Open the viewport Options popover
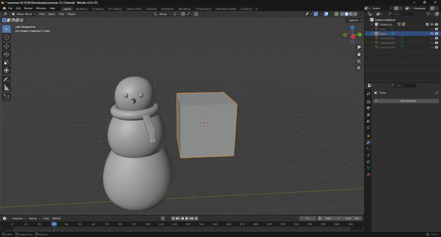The height and width of the screenshot is (237, 441). click(354, 20)
